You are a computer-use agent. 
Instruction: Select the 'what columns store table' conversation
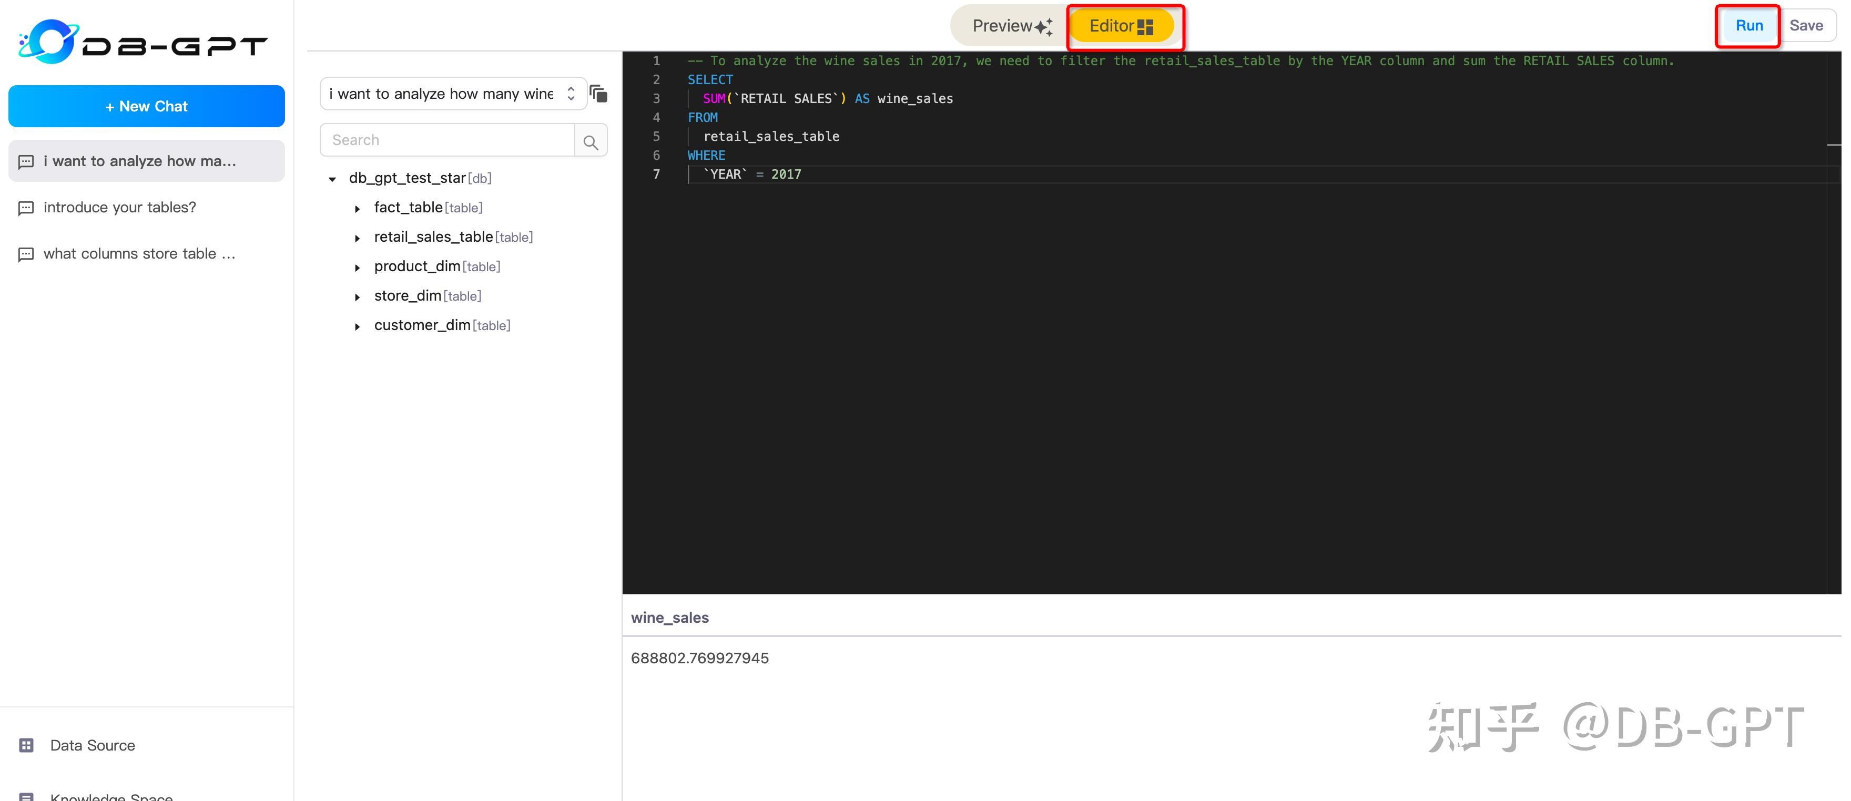(x=139, y=253)
